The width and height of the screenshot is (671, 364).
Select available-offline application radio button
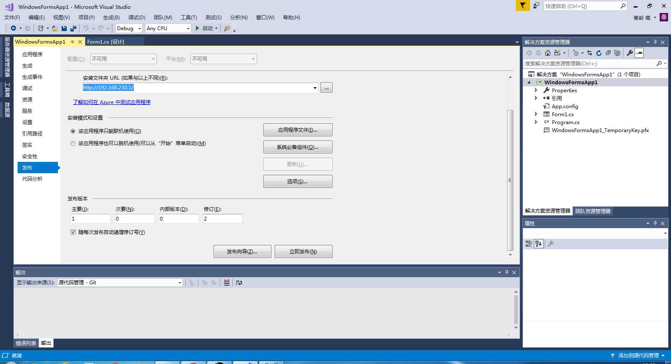pos(73,143)
